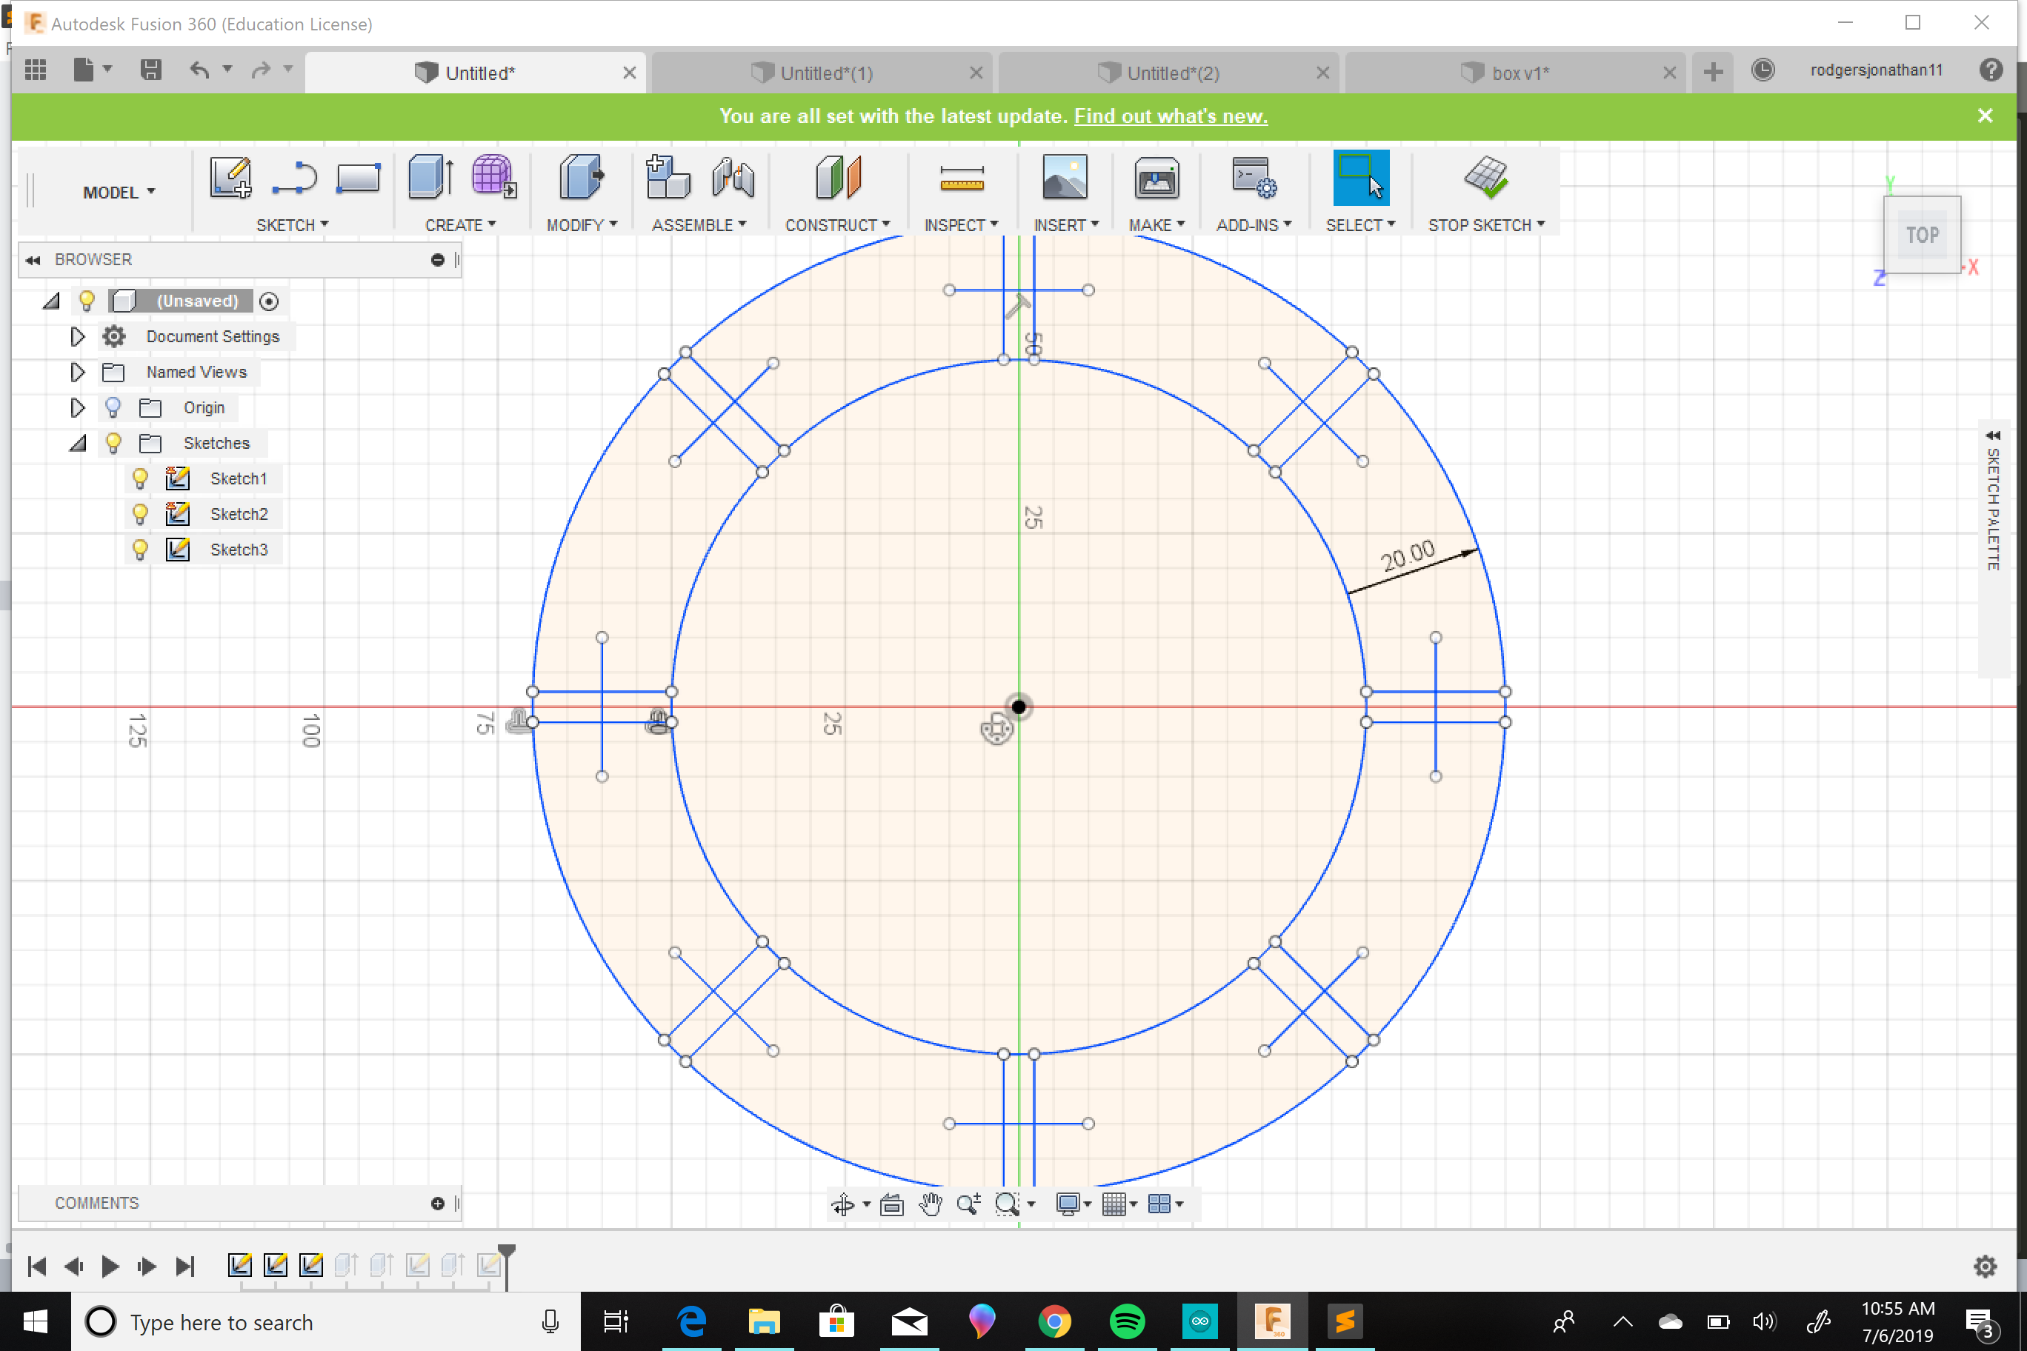Open the 3D Print make tool

click(x=1156, y=179)
